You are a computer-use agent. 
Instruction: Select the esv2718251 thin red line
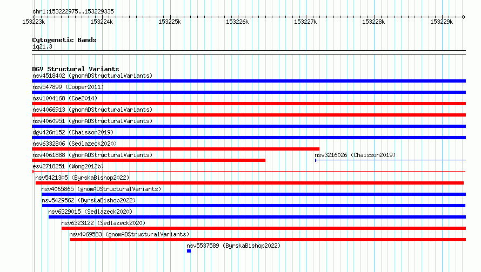[249, 172]
